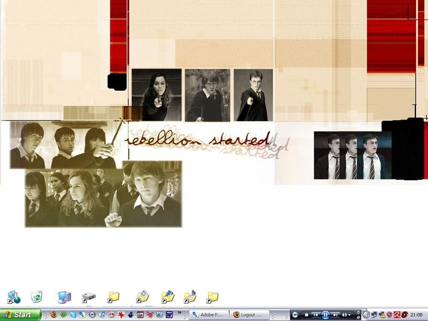Image resolution: width=428 pixels, height=321 pixels.
Task: Open first plain folder desktop shortcut
Action: [x=113, y=297]
